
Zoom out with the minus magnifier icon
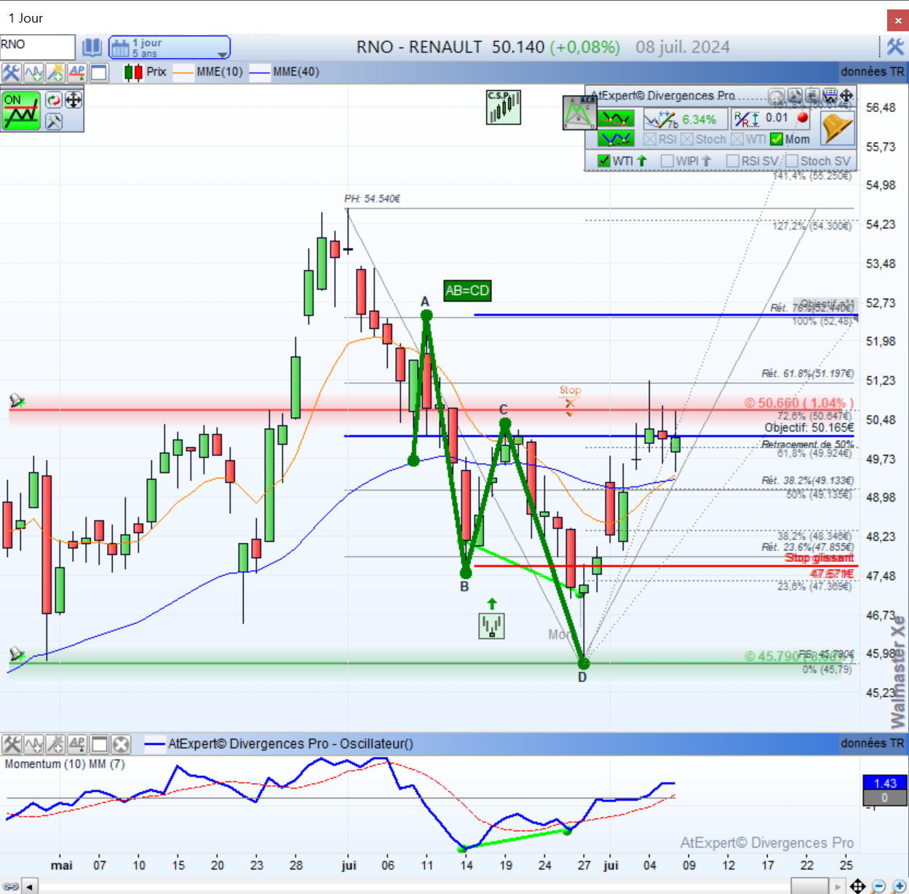pyautogui.click(x=878, y=886)
